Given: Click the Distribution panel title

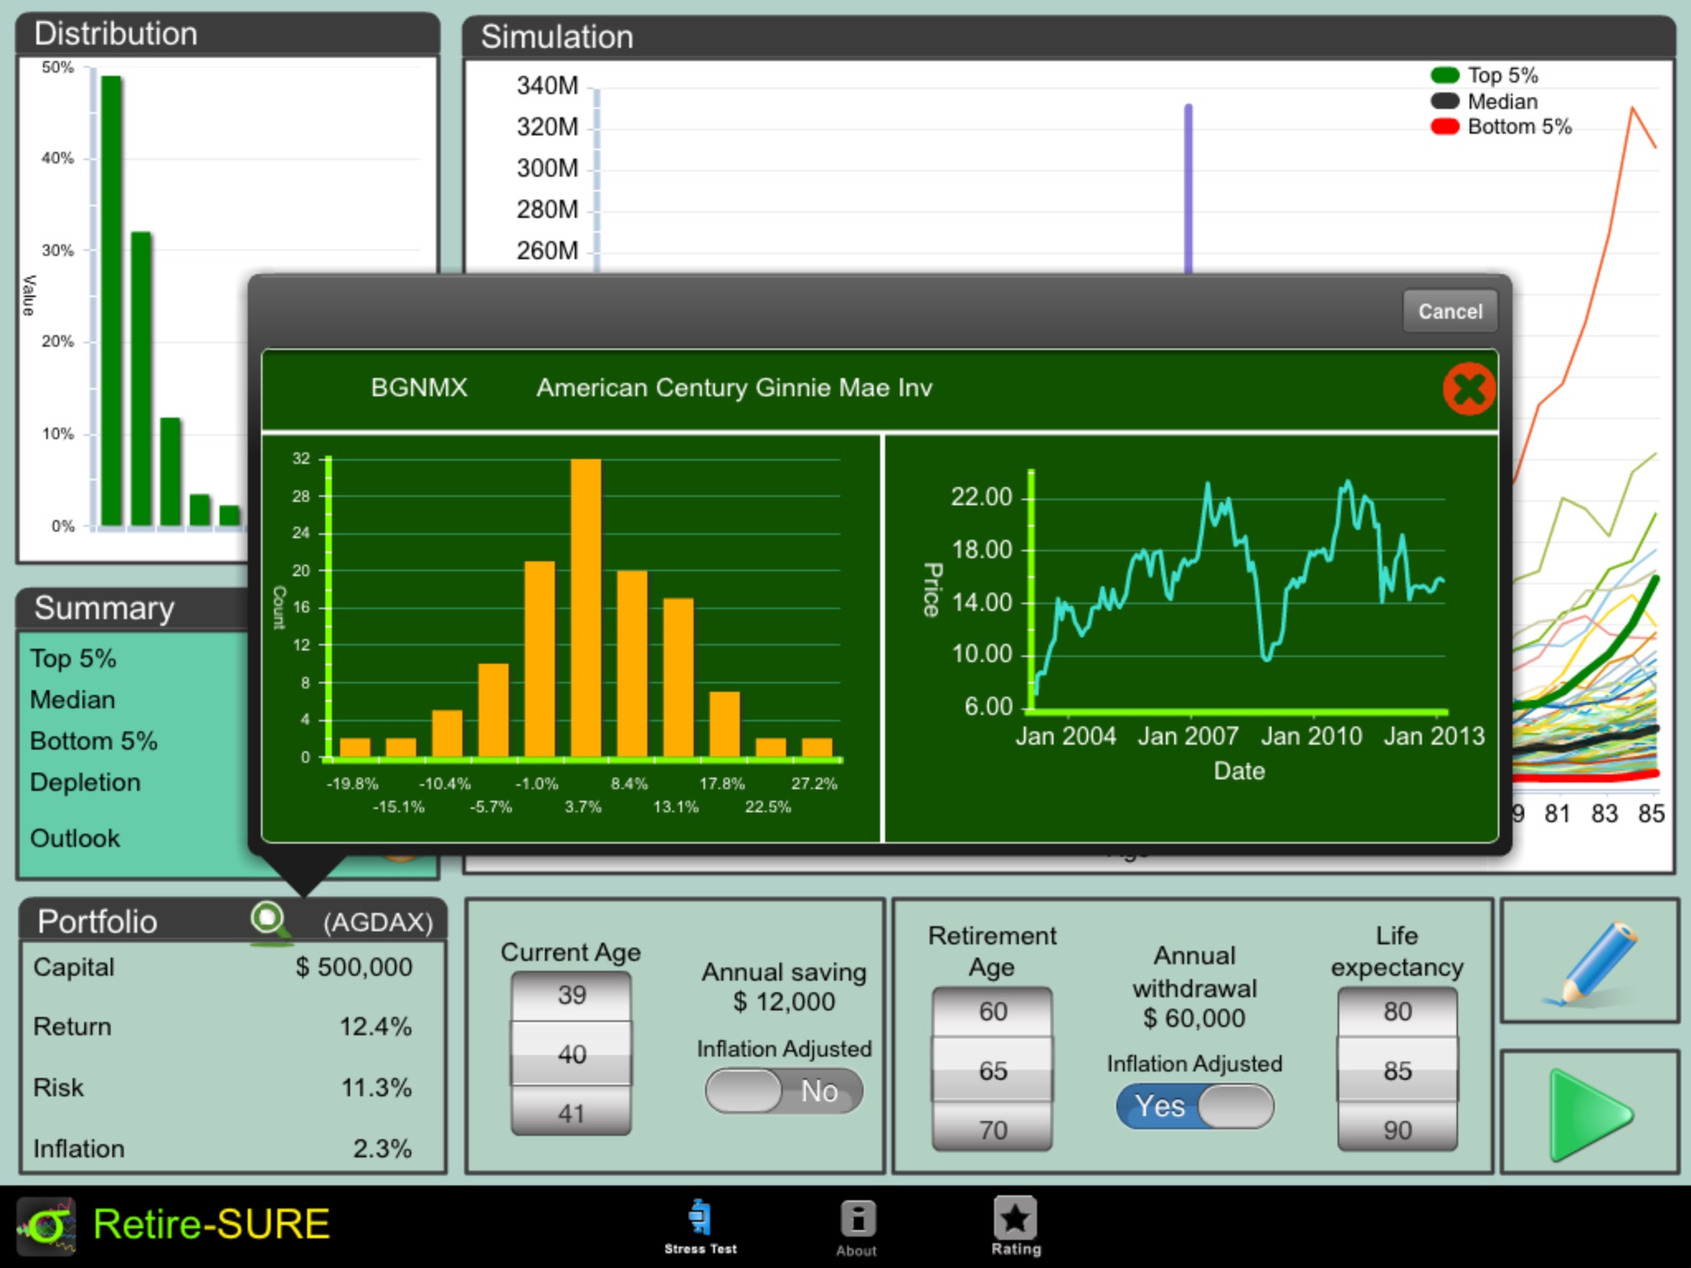Looking at the screenshot, I should (x=116, y=34).
